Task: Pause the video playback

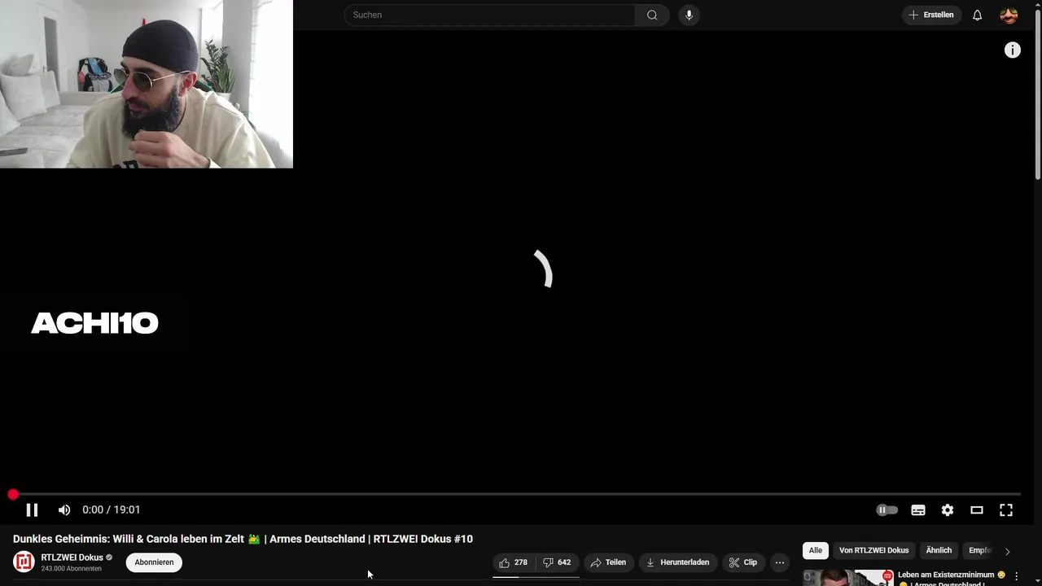Action: pyautogui.click(x=32, y=509)
